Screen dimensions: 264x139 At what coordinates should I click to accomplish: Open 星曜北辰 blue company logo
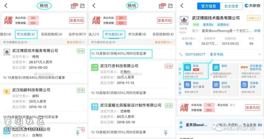point(95,107)
